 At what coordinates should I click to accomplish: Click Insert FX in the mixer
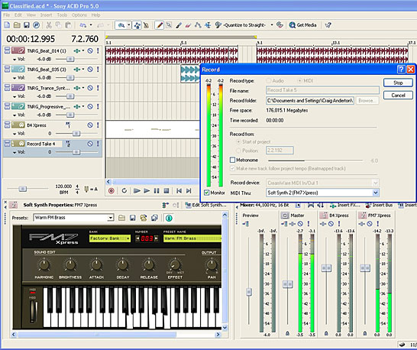pyautogui.click(x=345, y=206)
